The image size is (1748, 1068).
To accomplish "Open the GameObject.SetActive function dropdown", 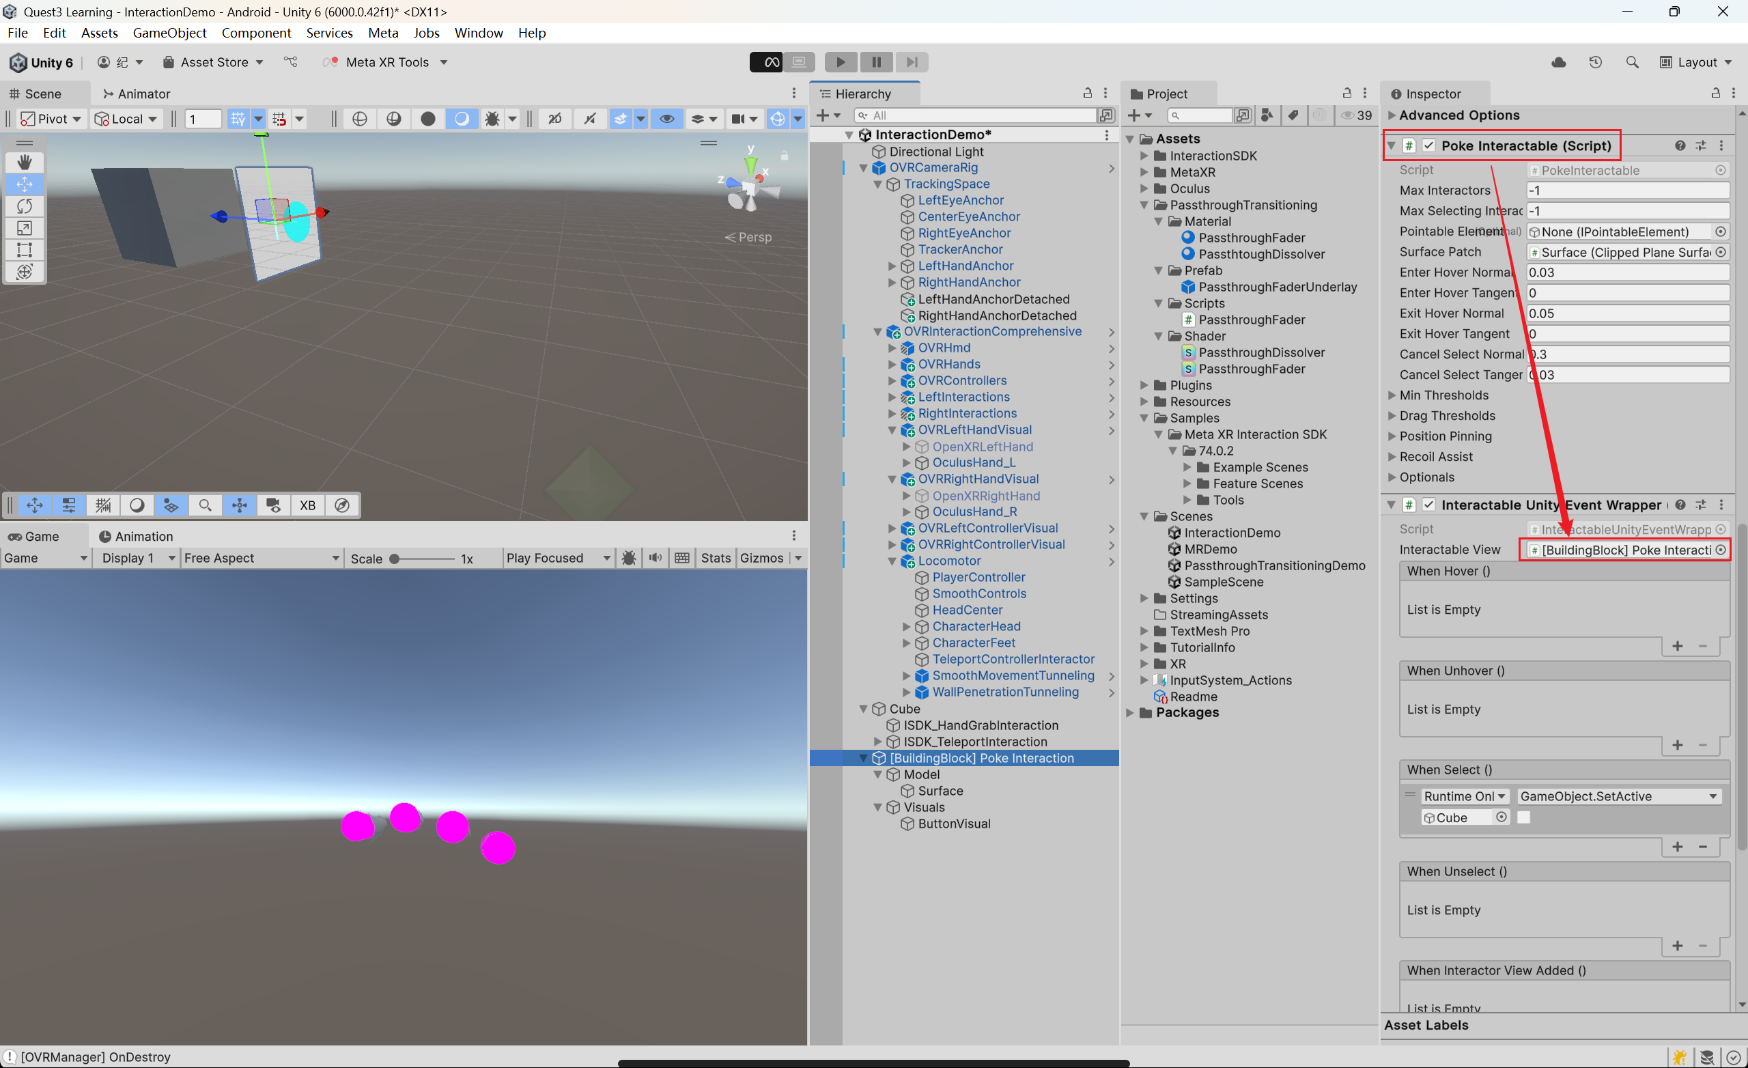I will click(x=1619, y=796).
